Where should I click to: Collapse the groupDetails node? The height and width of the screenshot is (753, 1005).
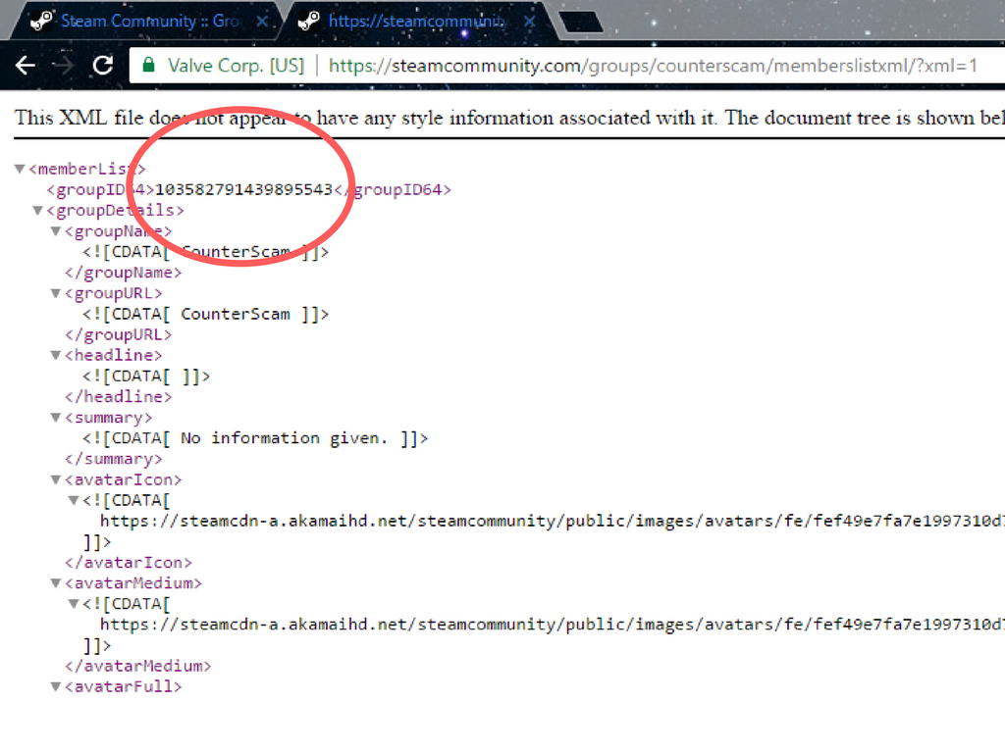[38, 211]
